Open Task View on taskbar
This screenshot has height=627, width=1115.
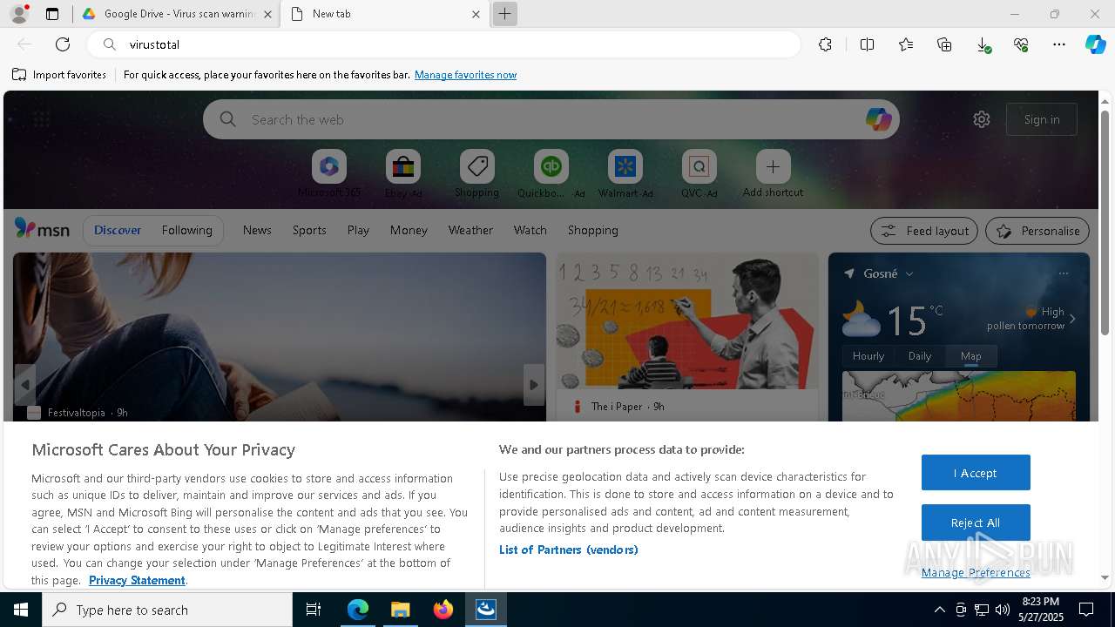314,610
